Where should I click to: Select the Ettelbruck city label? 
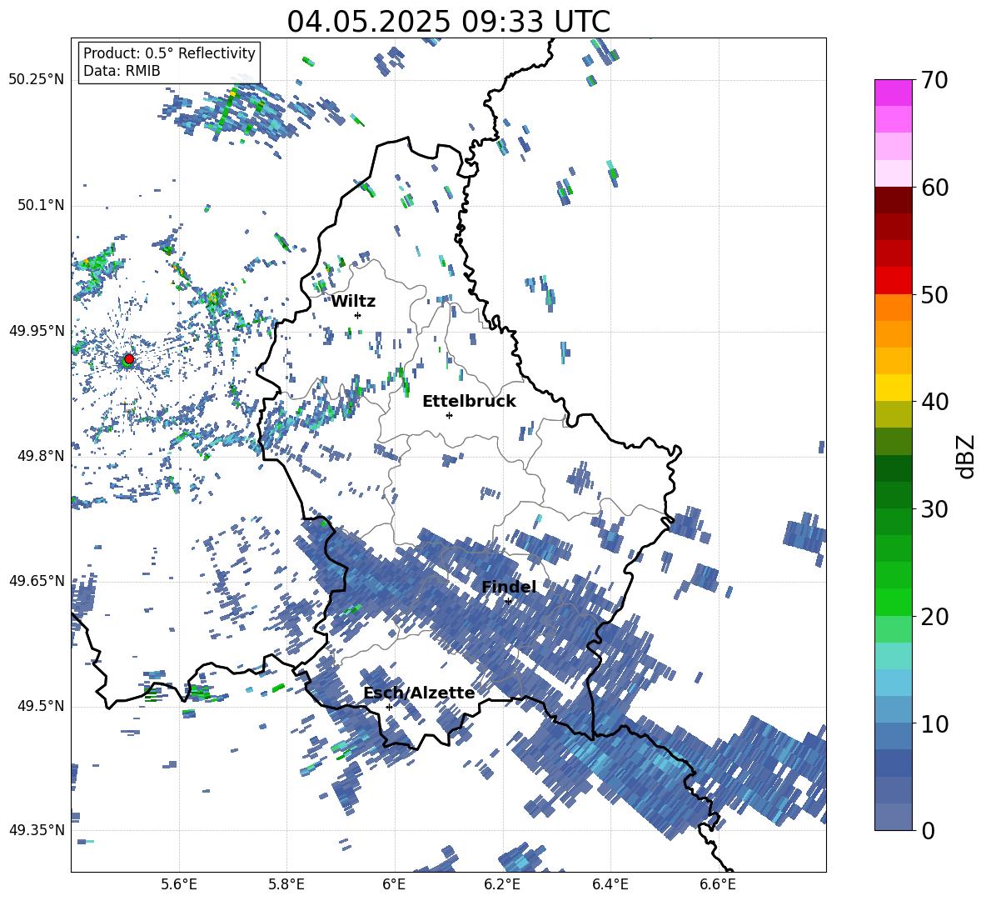pos(469,402)
